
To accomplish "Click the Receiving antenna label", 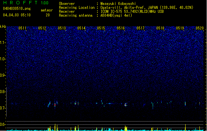I will coord(76,15).
